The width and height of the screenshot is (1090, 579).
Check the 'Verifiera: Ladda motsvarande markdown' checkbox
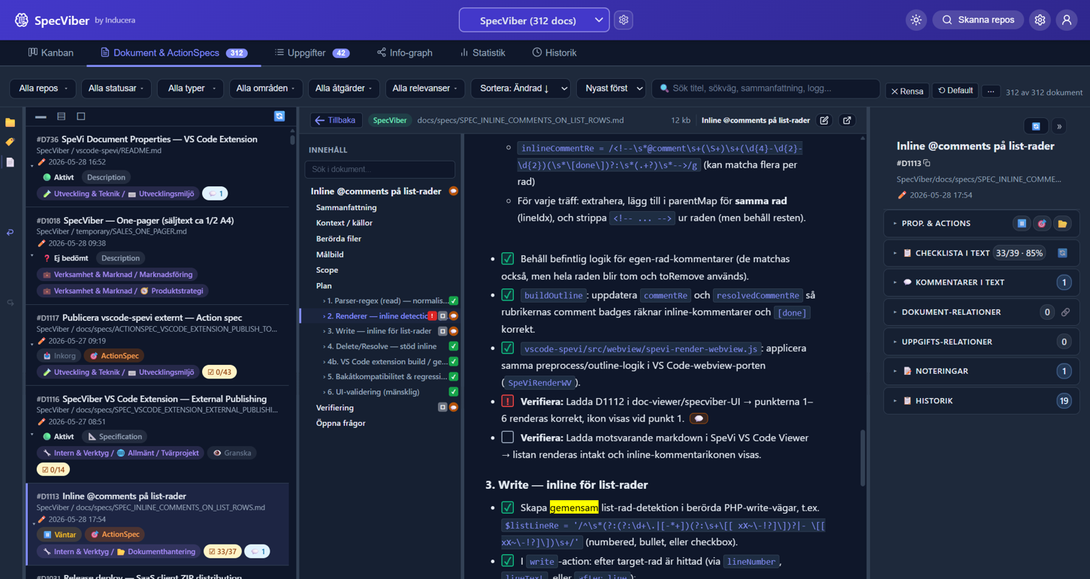[508, 437]
